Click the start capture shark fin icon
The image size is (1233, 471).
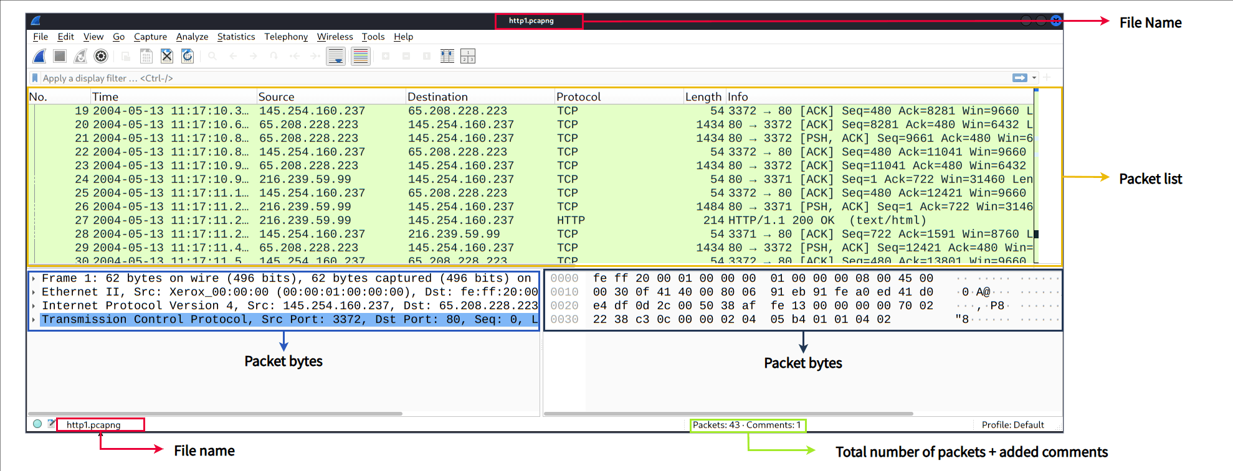click(39, 57)
